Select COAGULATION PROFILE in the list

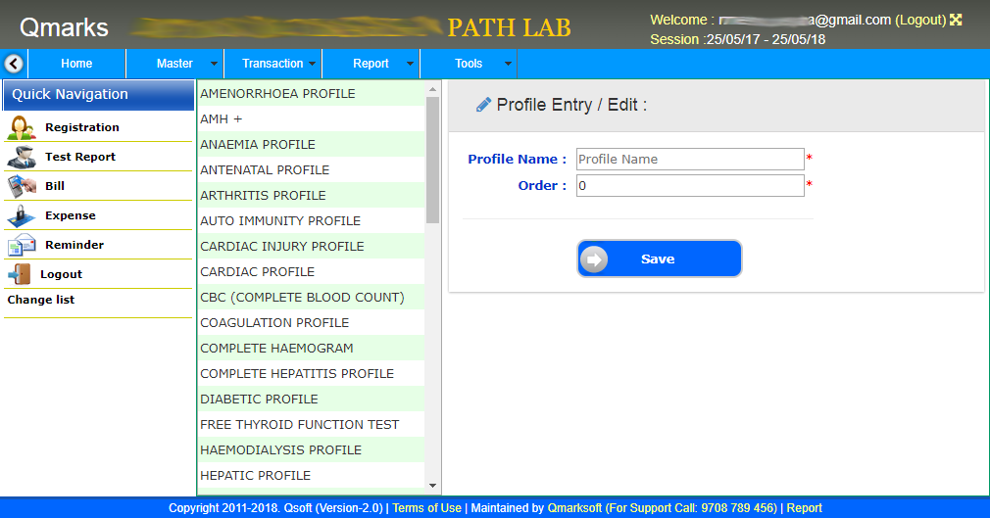(312, 322)
